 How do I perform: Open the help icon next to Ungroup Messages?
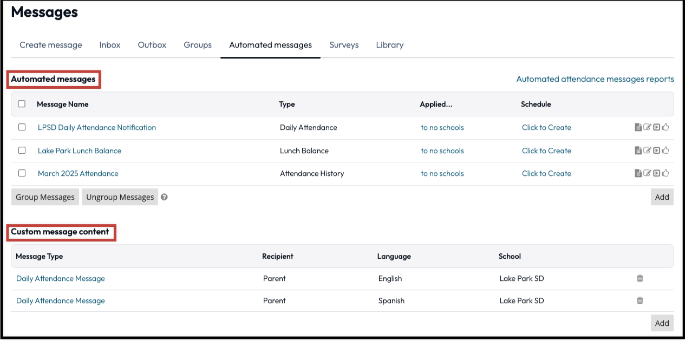tap(164, 197)
